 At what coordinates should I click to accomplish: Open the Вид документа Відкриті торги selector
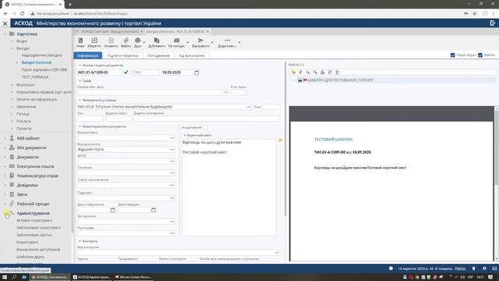coord(172,149)
